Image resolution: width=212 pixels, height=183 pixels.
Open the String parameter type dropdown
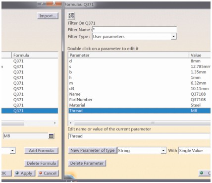tap(163, 151)
